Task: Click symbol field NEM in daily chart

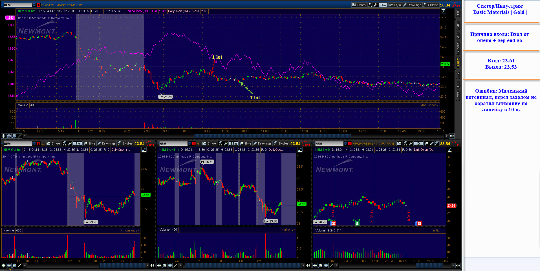Action: click(x=329, y=143)
